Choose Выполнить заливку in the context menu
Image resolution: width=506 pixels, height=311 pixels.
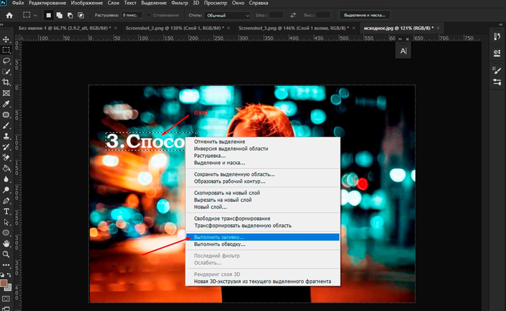pyautogui.click(x=219, y=237)
